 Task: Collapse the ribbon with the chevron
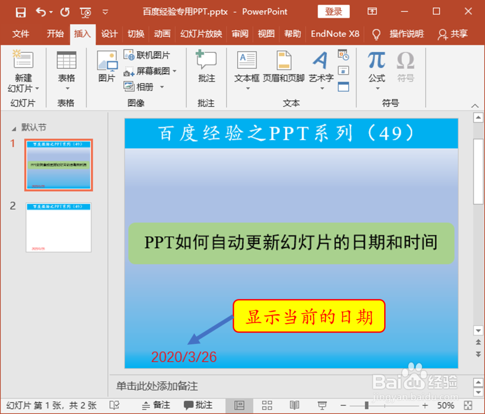tap(475, 105)
